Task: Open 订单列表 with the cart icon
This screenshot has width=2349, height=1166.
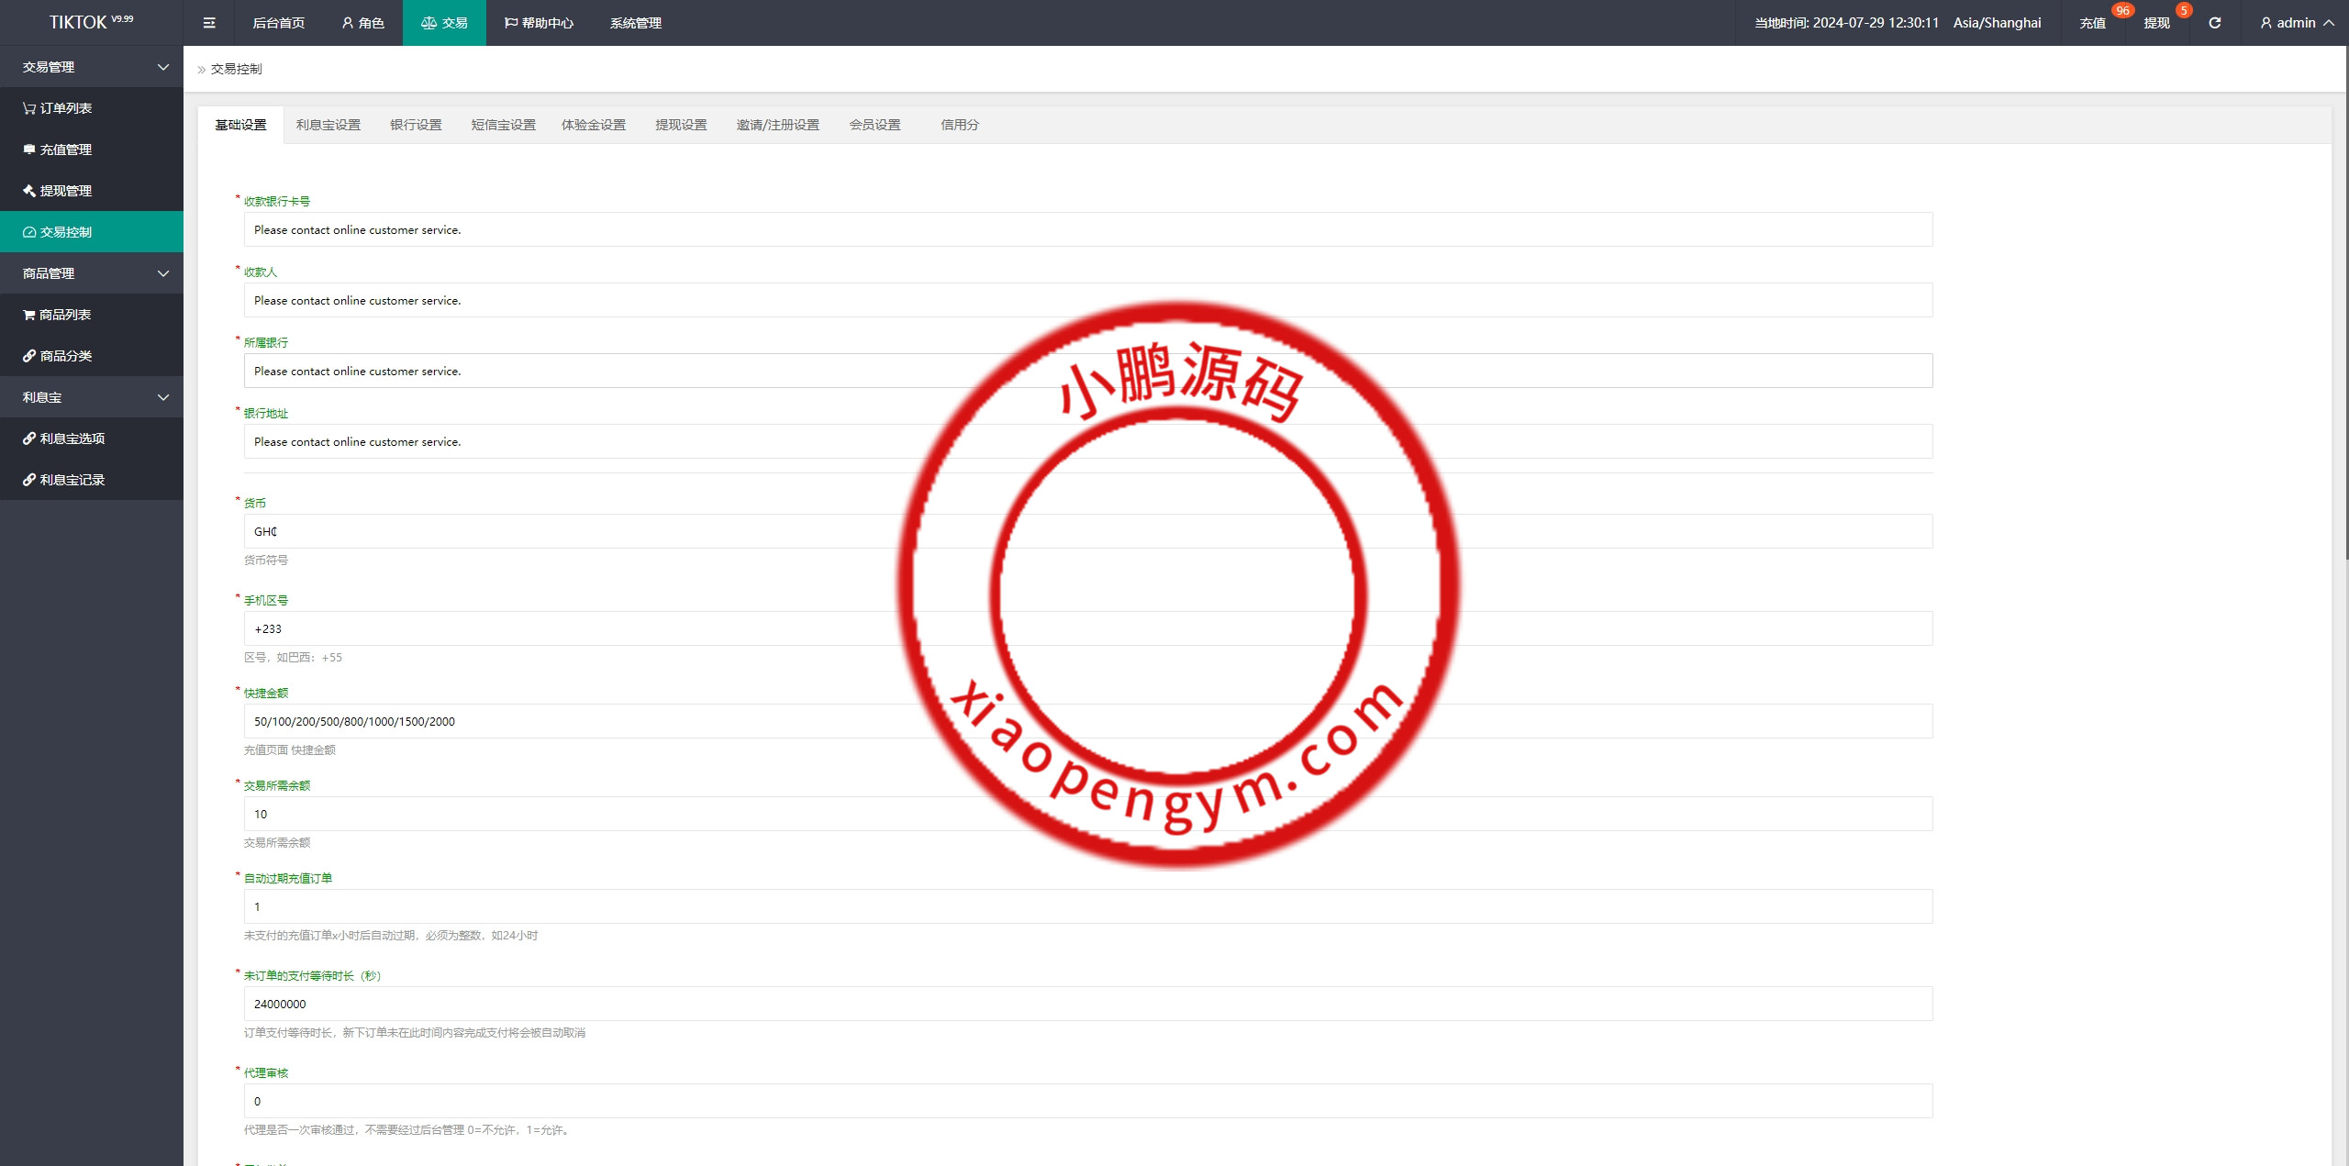Action: 65,108
